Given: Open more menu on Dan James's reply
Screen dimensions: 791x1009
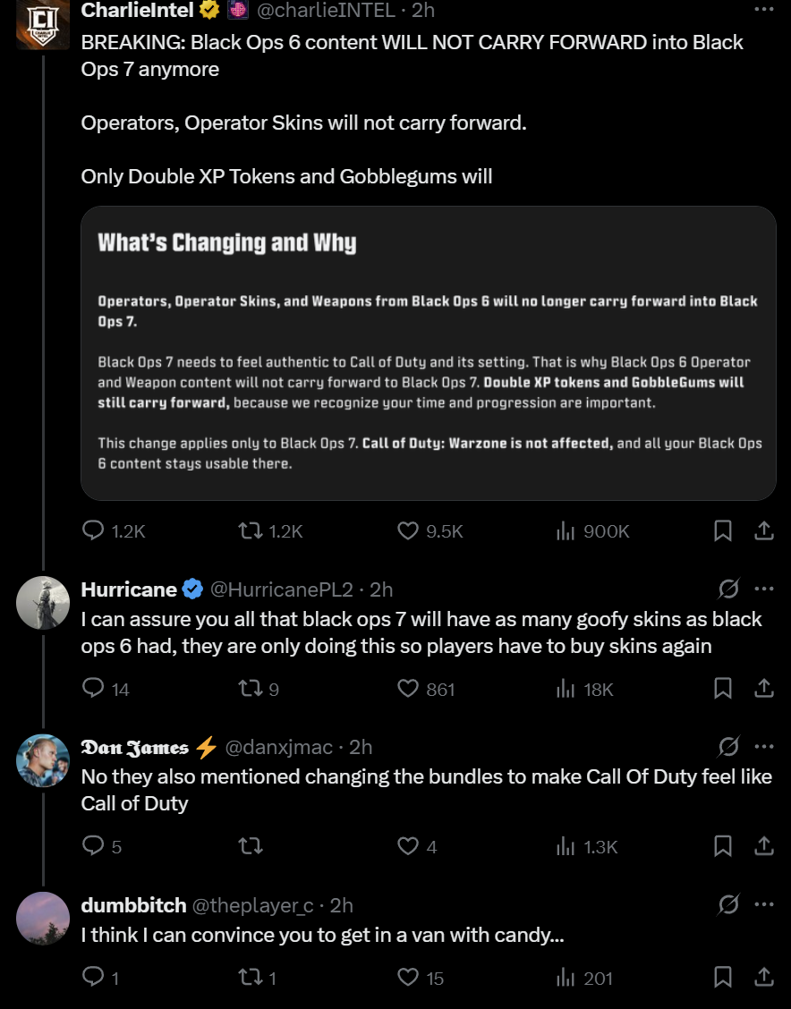Looking at the screenshot, I should (x=763, y=746).
